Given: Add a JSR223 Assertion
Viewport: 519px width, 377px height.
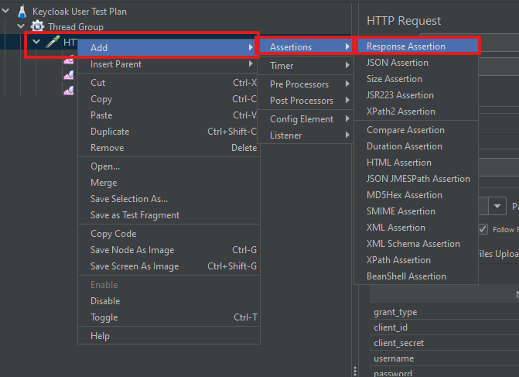Looking at the screenshot, I should point(416,94).
